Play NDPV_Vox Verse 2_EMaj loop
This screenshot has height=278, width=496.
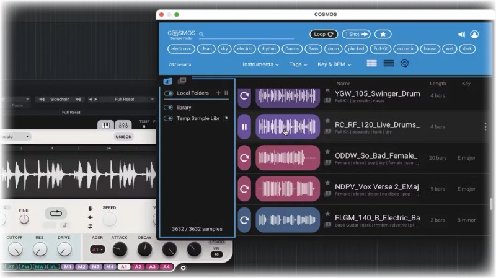pos(244,189)
